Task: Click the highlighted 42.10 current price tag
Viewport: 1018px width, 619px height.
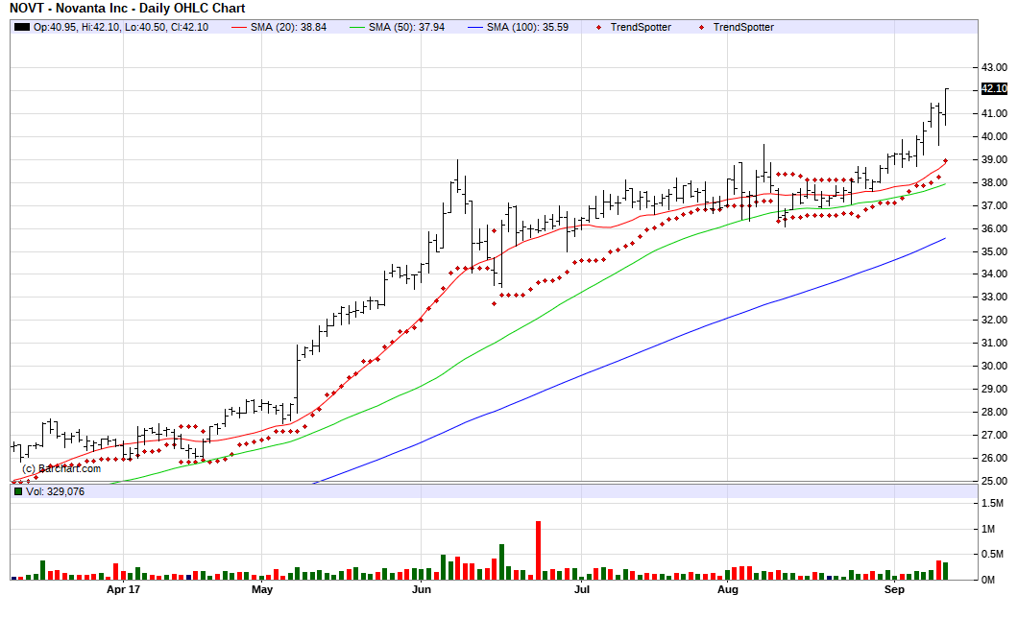Action: [x=994, y=89]
